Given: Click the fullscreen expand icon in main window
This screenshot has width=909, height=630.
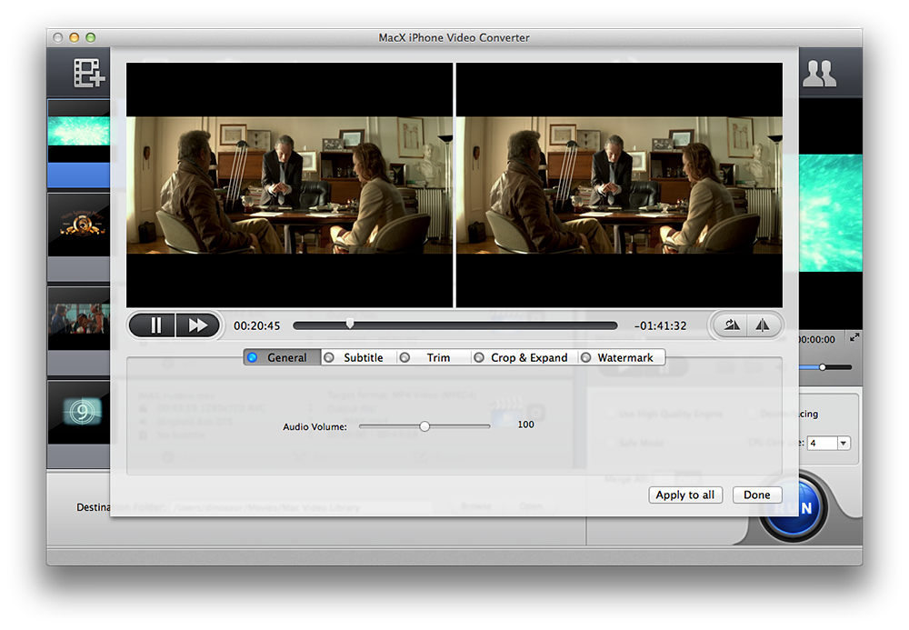Looking at the screenshot, I should pos(854,337).
